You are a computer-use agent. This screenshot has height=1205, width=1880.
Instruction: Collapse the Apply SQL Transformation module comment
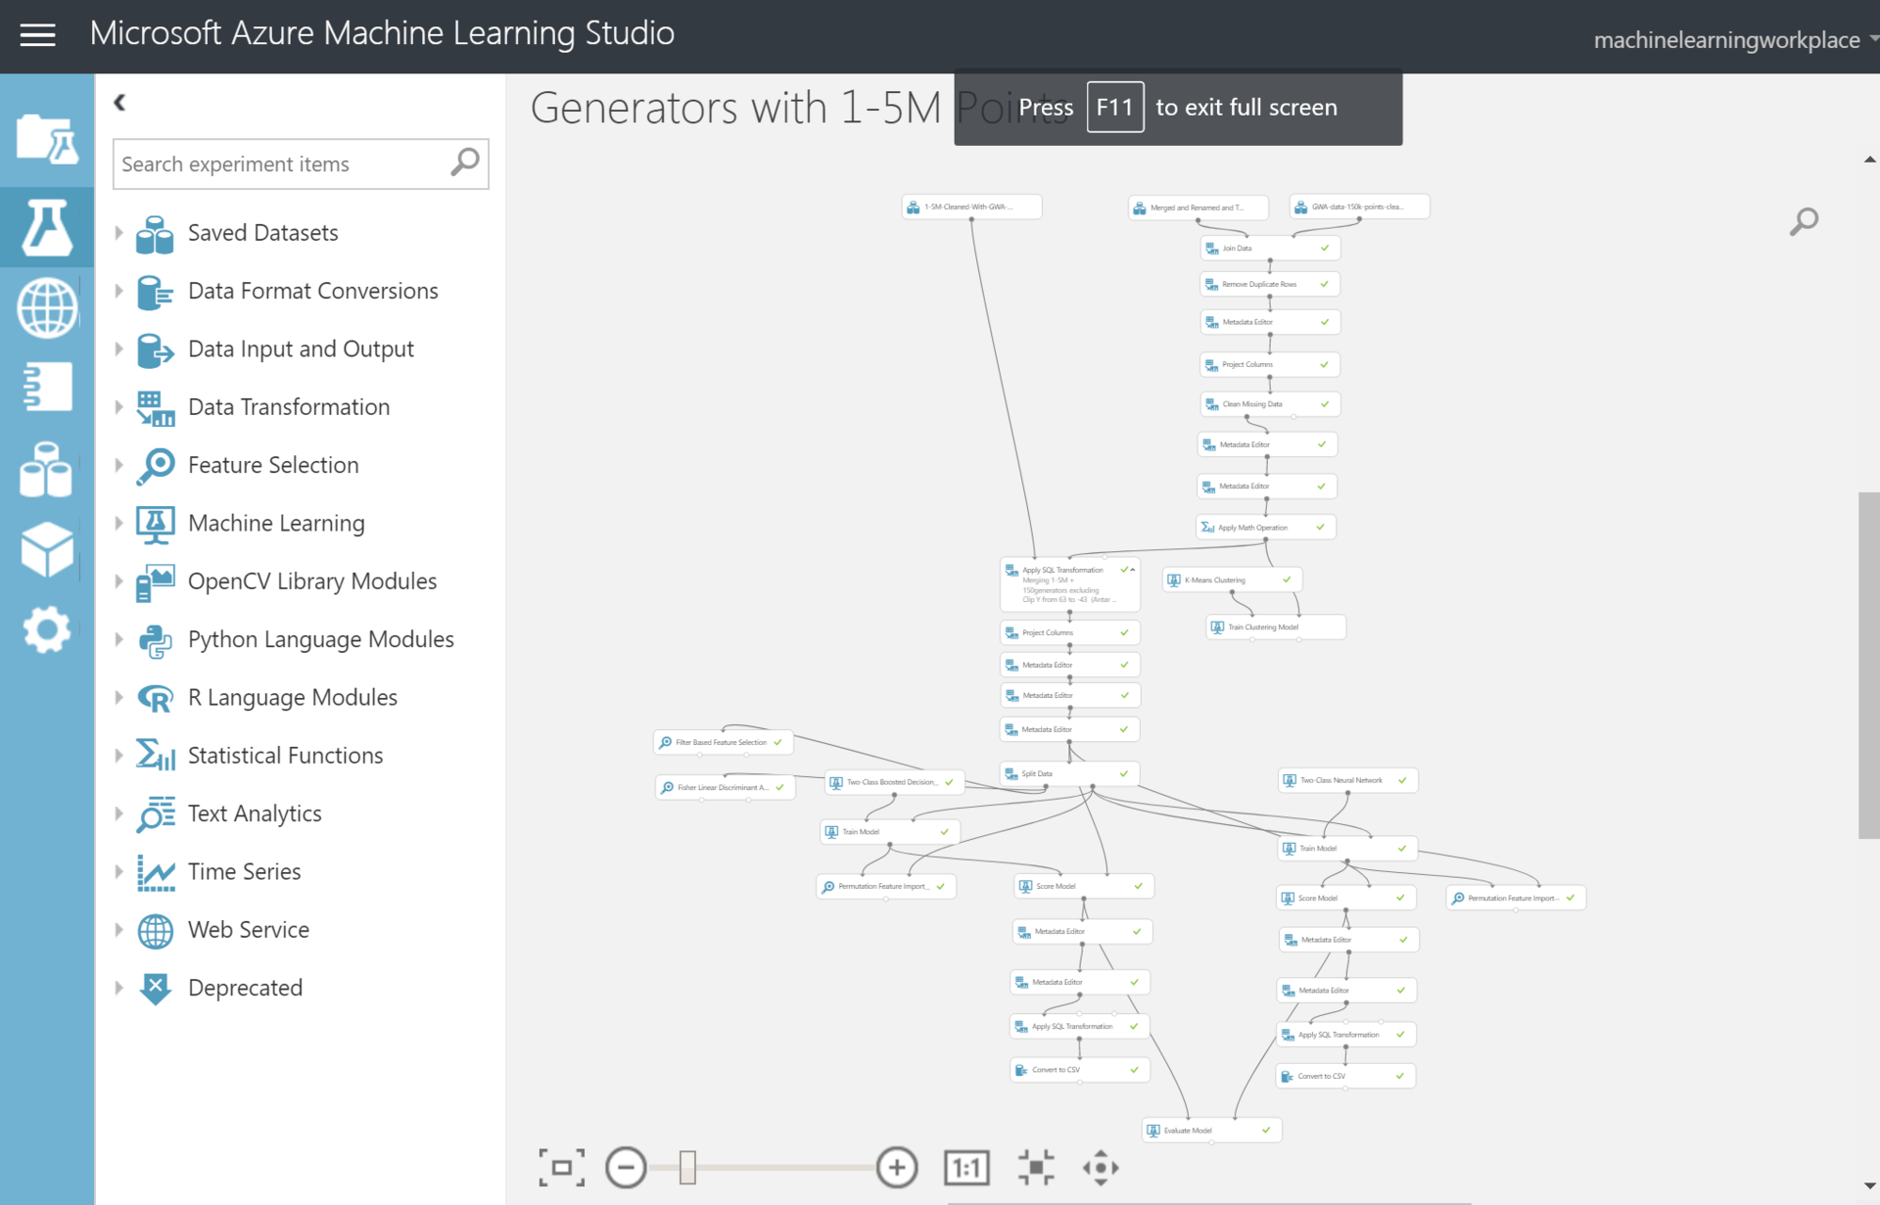(1133, 570)
